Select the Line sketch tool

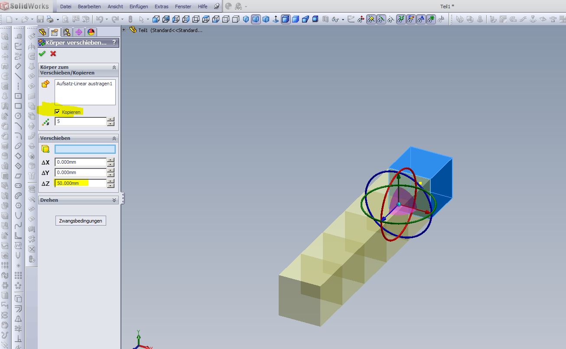tap(18, 76)
